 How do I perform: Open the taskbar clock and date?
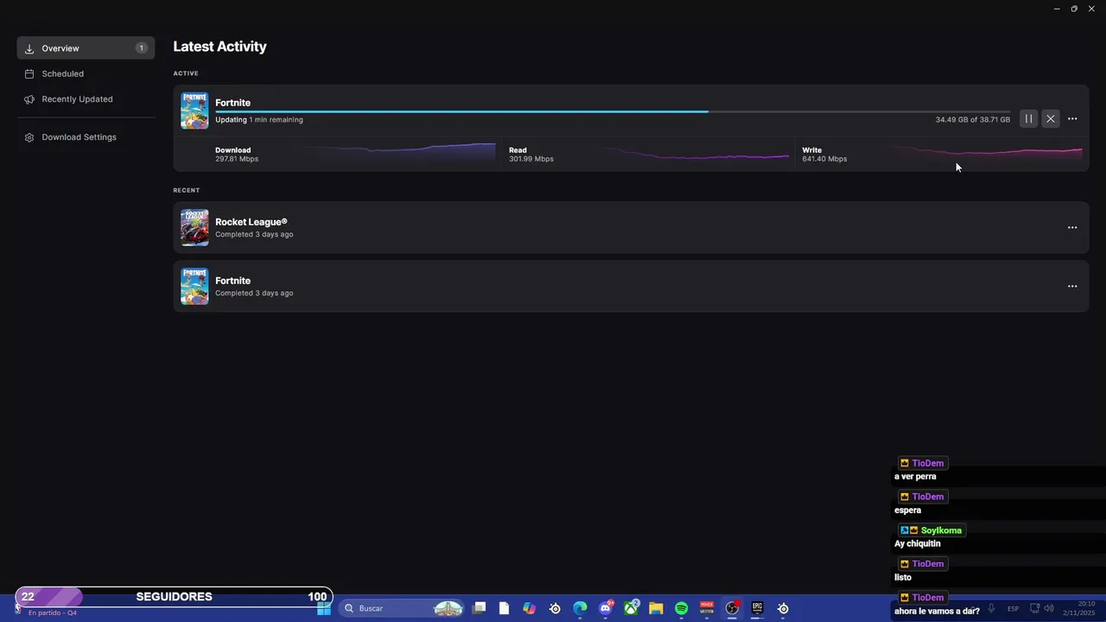pos(1079,608)
